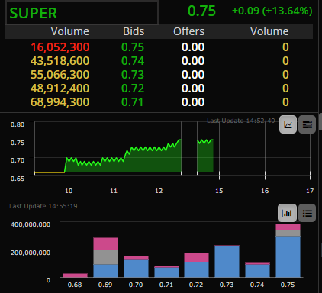Select bid volume 48,912,400

[x=60, y=89]
